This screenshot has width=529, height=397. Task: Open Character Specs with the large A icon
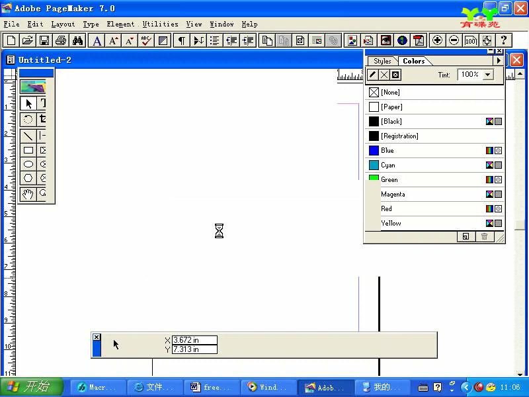[97, 41]
